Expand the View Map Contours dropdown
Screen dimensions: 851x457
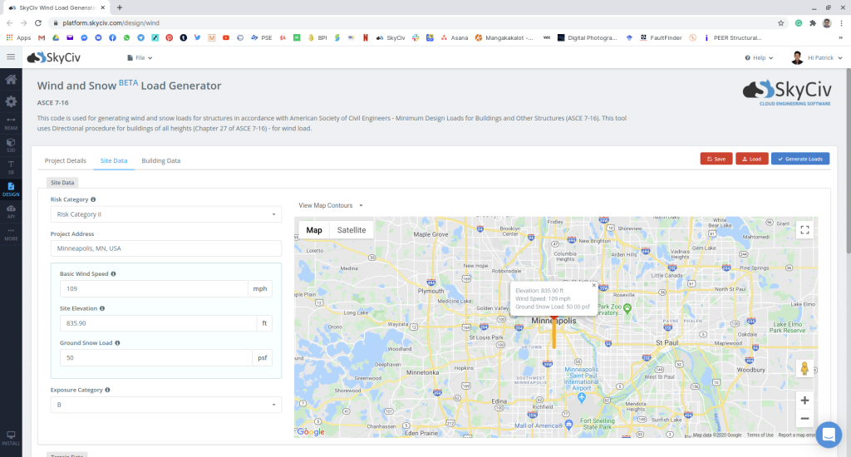[331, 205]
